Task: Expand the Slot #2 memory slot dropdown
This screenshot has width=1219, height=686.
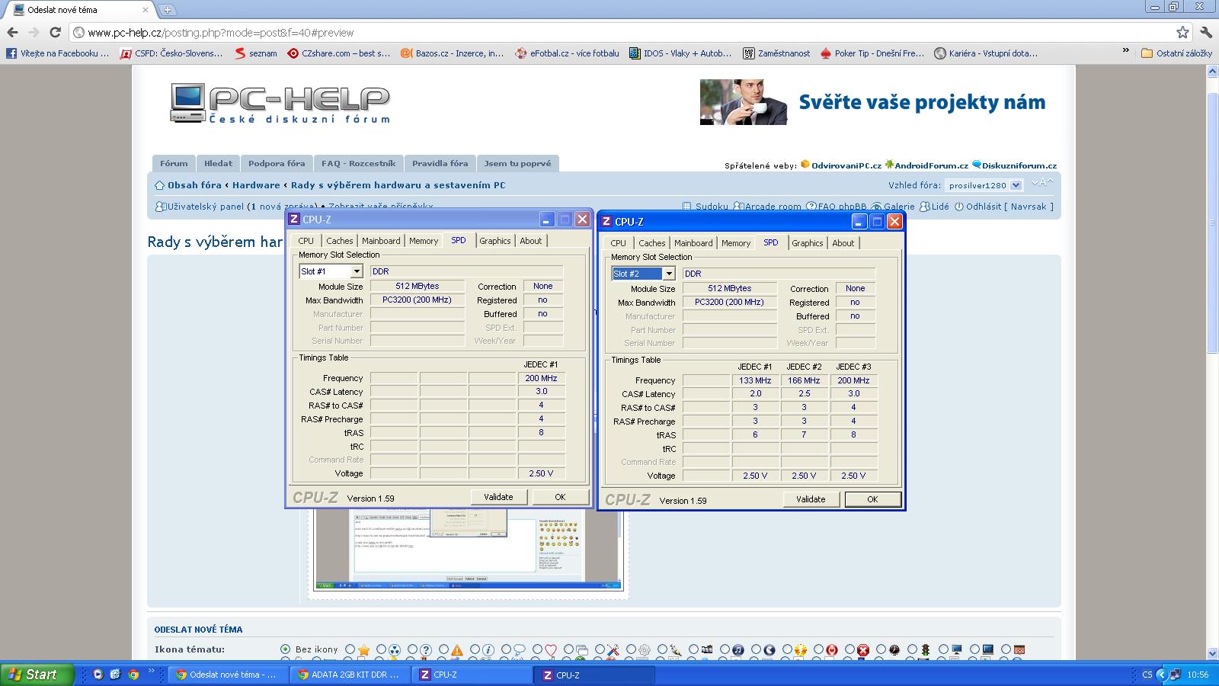Action: tap(668, 274)
